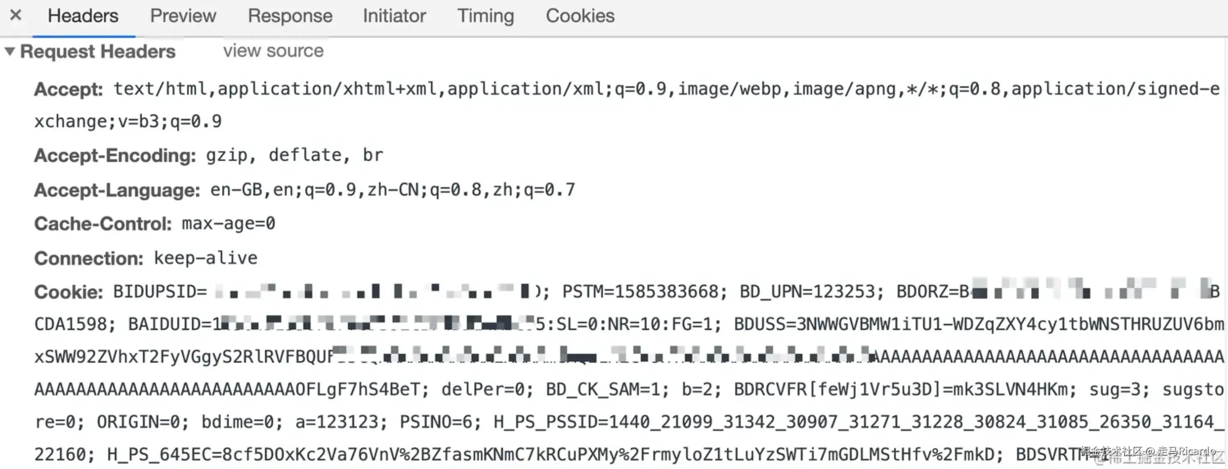The width and height of the screenshot is (1228, 469).
Task: Select the max-age=0 value text
Action: 229,224
